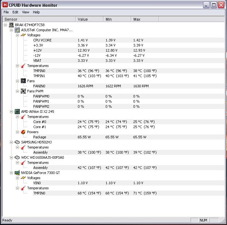Close the Hardware Monitor window
Image resolution: width=227 pixels, height=225 pixels.
[221, 5]
